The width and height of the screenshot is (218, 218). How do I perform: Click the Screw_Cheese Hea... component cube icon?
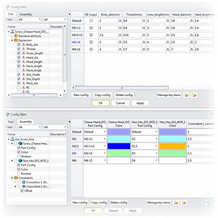(20, 144)
